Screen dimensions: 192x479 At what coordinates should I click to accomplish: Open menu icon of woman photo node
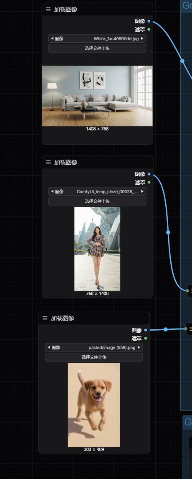tap(48, 162)
